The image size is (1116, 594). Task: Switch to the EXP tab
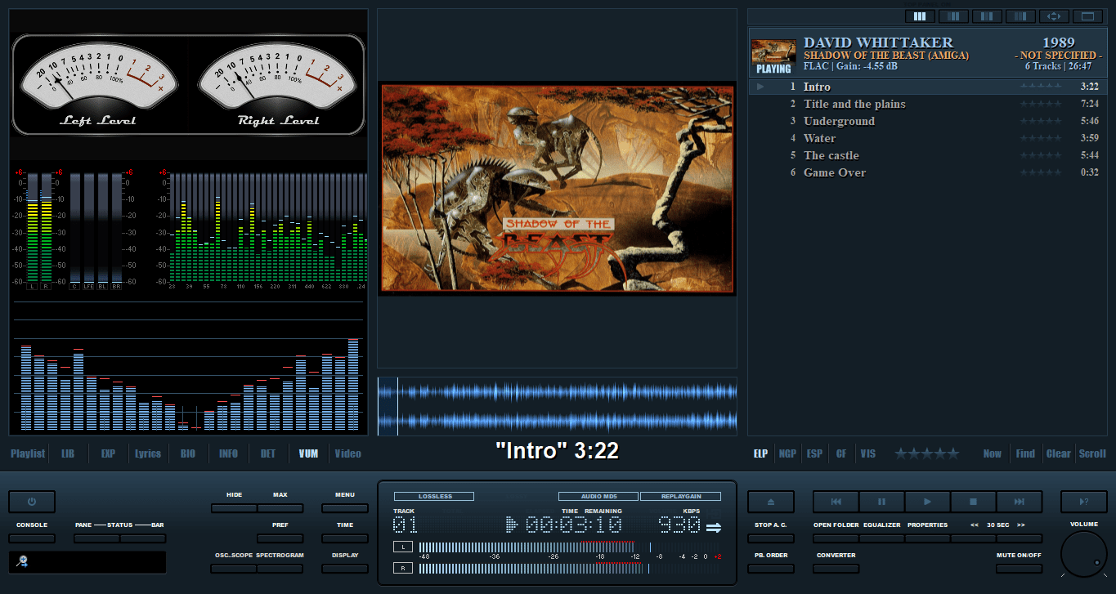[108, 453]
